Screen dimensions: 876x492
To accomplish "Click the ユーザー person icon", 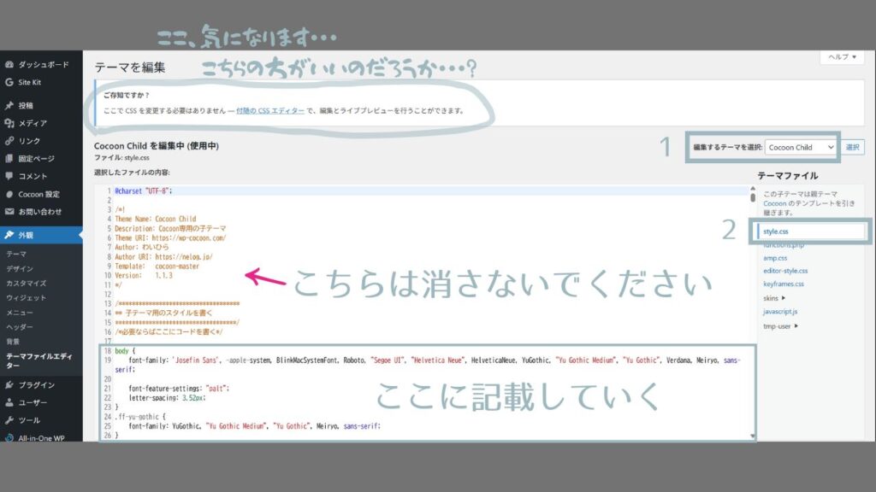I will pyautogui.click(x=9, y=402).
